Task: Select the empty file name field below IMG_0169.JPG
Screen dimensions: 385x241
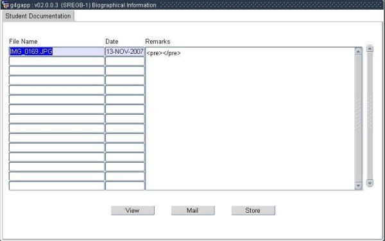Action: [56, 61]
